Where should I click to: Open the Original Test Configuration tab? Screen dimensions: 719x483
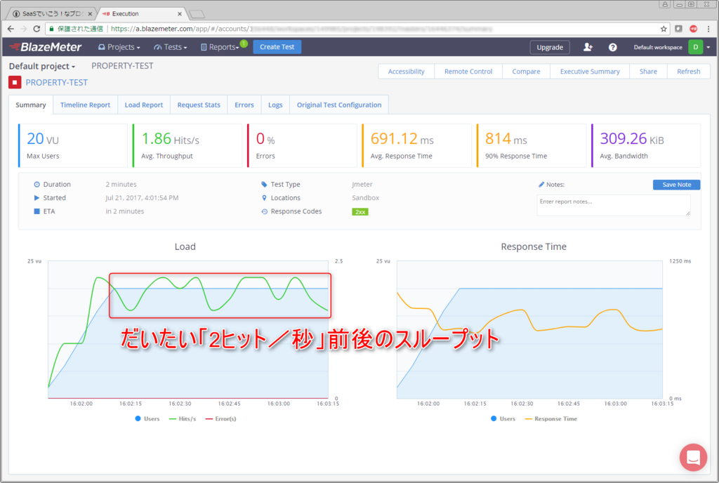click(x=339, y=105)
